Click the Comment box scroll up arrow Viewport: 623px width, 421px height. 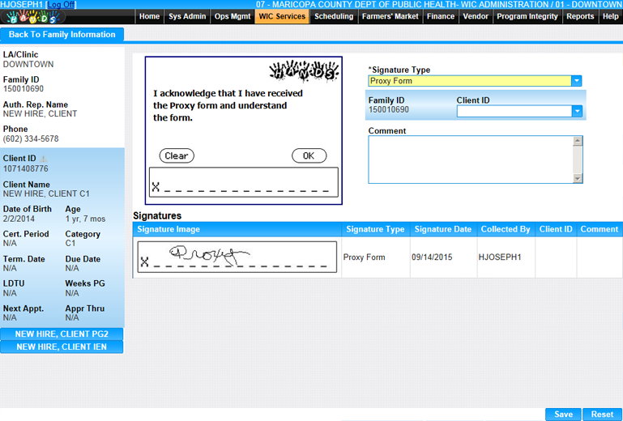[x=578, y=141]
